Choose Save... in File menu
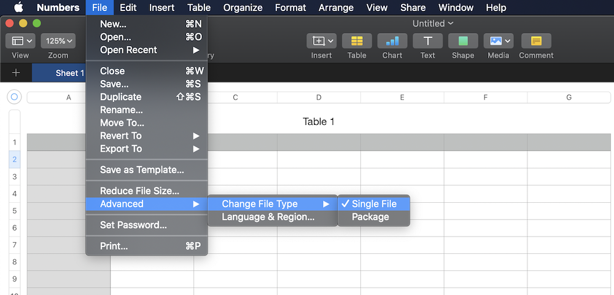This screenshot has height=295, width=614. (147, 84)
